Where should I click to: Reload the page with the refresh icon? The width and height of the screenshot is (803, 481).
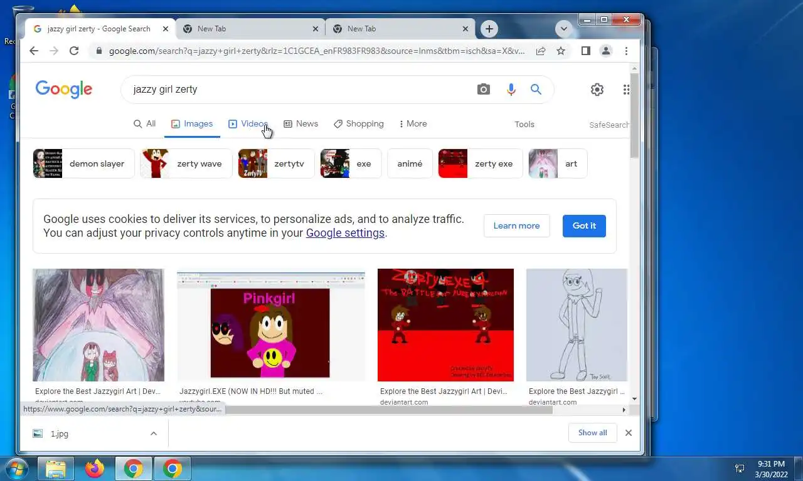click(74, 51)
